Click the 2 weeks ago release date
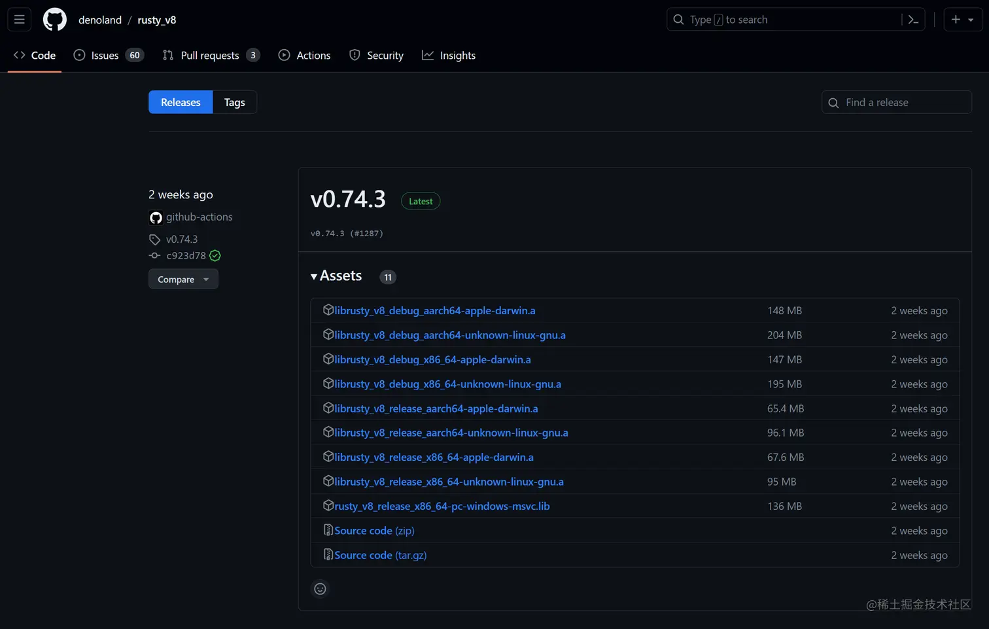This screenshot has width=989, height=629. (181, 194)
